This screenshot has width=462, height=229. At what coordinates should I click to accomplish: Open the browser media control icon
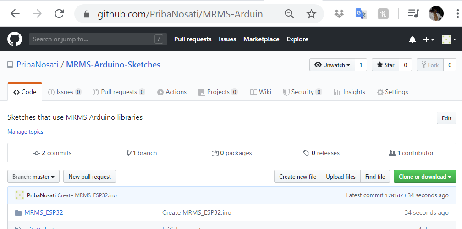[413, 14]
